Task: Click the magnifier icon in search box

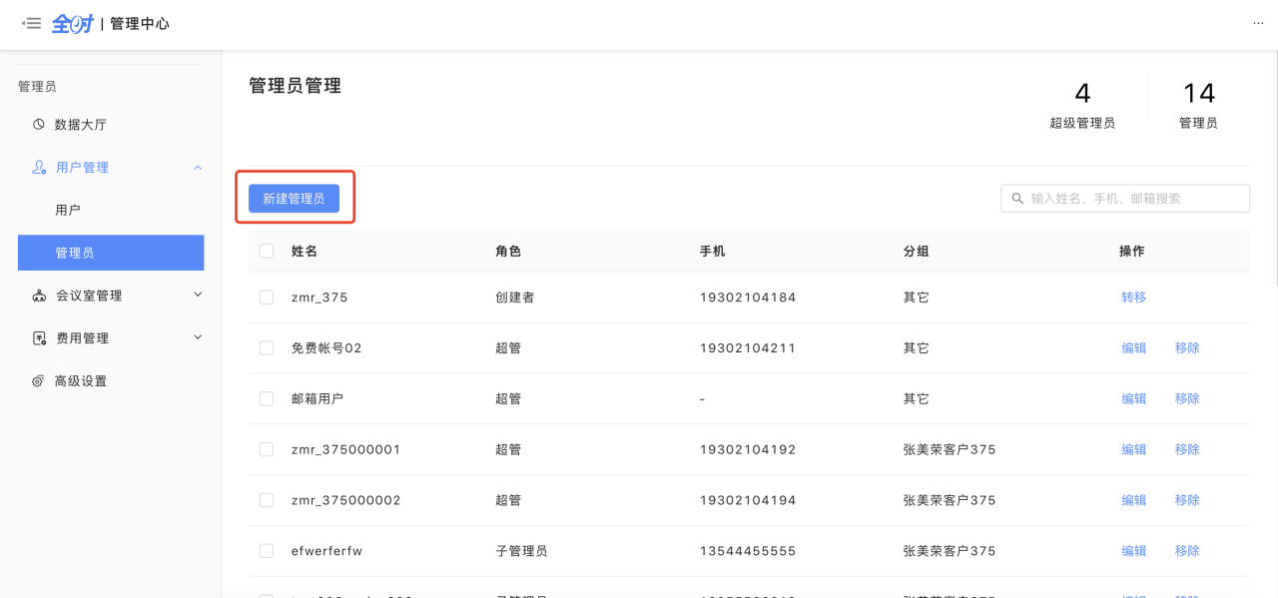Action: pos(1017,199)
